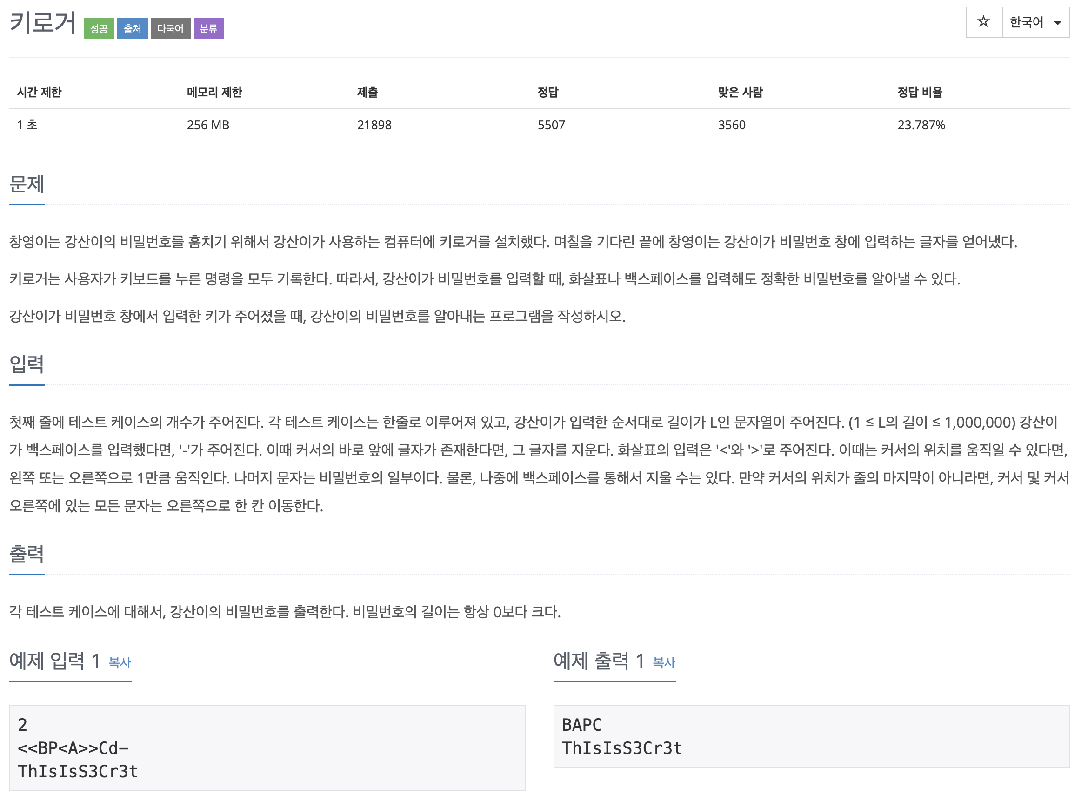Click the gray 다국어 badge

click(x=170, y=28)
